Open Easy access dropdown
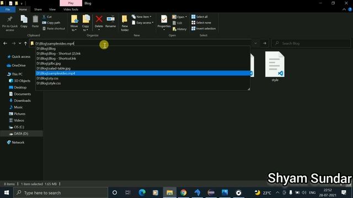 click(143, 23)
